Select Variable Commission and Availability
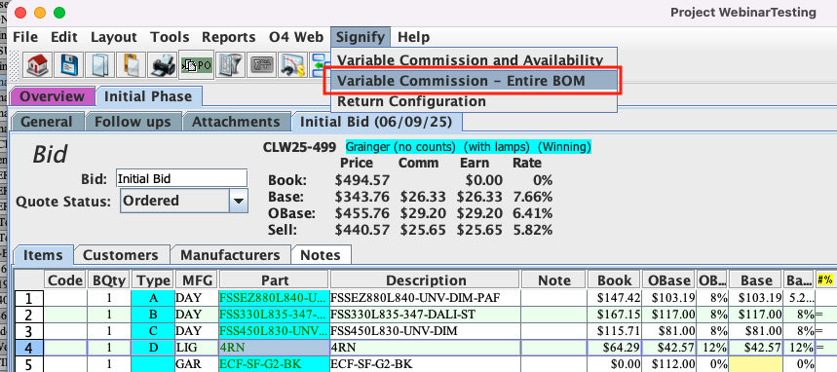The image size is (837, 372). [x=474, y=59]
